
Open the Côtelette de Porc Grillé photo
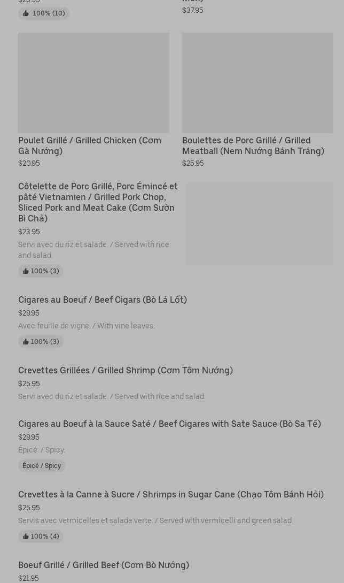259,224
